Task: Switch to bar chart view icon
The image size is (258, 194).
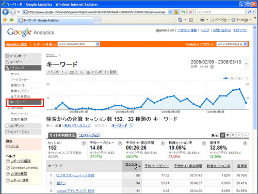Action: coord(233,135)
